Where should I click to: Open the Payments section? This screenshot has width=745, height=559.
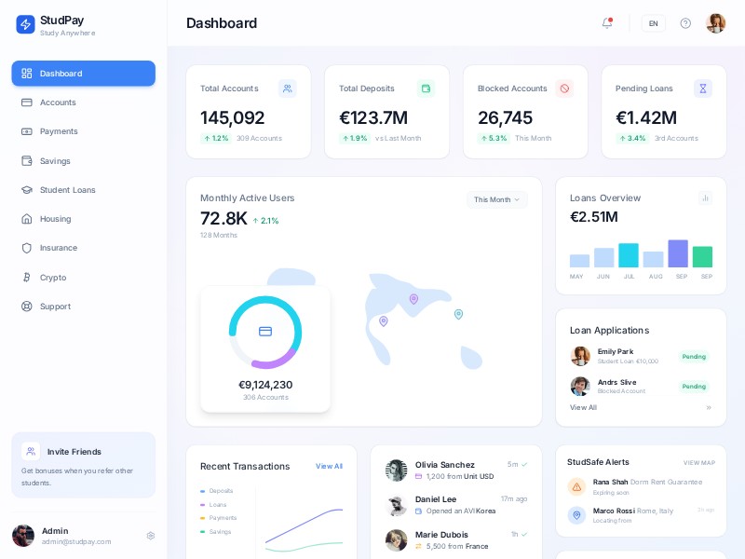(58, 131)
